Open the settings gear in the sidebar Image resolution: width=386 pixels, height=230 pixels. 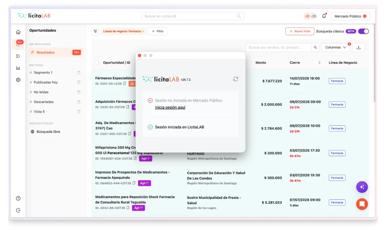(x=18, y=80)
